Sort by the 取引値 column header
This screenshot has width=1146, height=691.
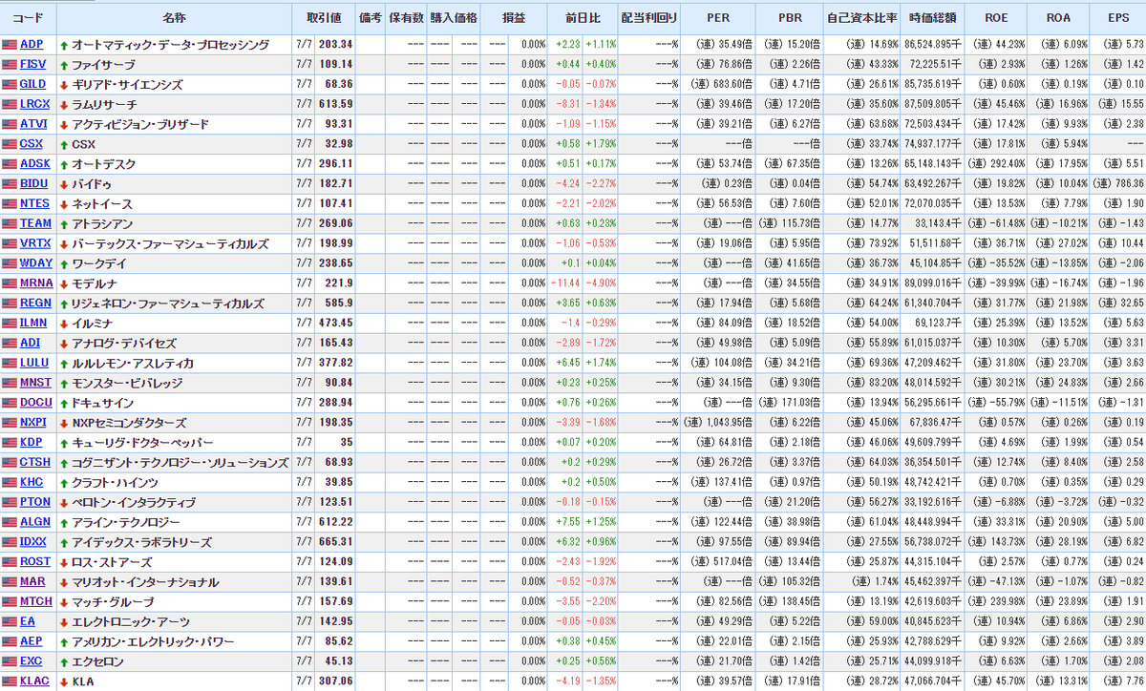pyautogui.click(x=324, y=18)
